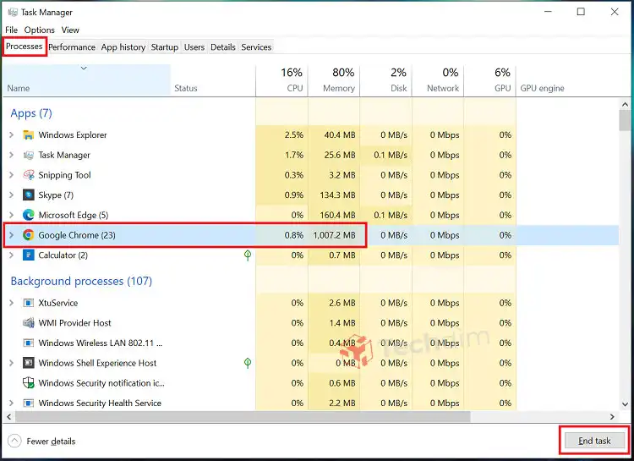Switch to the Processes tab

coord(25,47)
